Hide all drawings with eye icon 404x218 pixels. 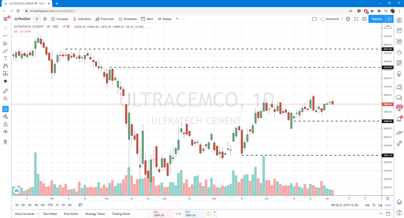coord(5,132)
